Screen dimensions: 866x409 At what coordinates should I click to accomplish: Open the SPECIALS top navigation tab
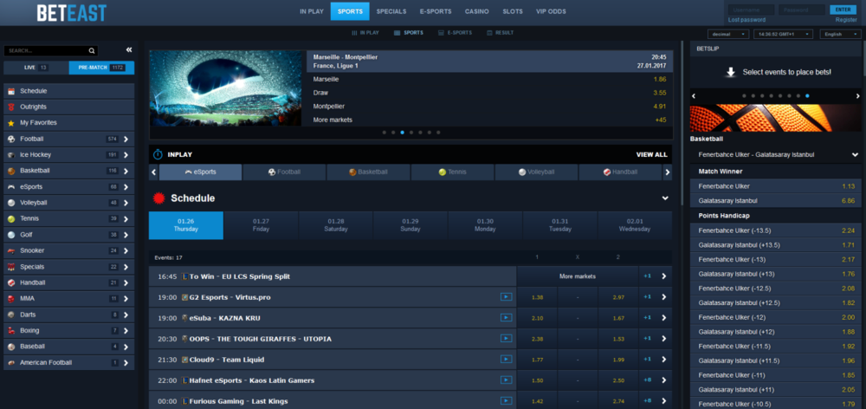pos(391,11)
